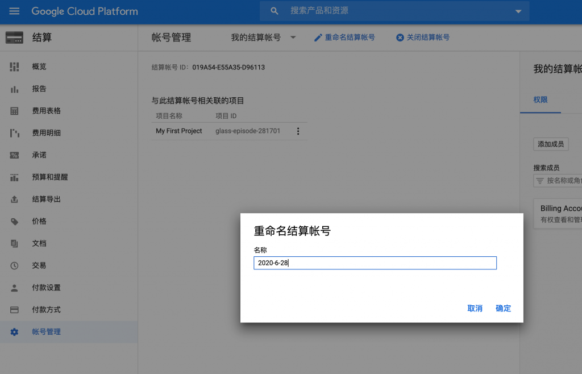Viewport: 582px width, 374px height.
Task: Click the 报告 bar chart icon
Action: point(14,89)
